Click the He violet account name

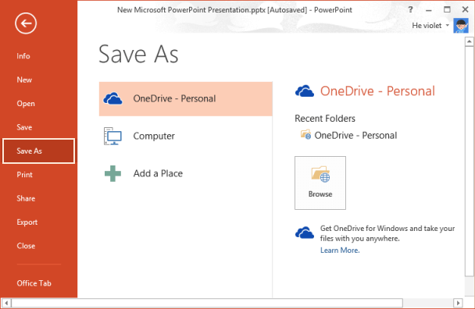(x=427, y=26)
